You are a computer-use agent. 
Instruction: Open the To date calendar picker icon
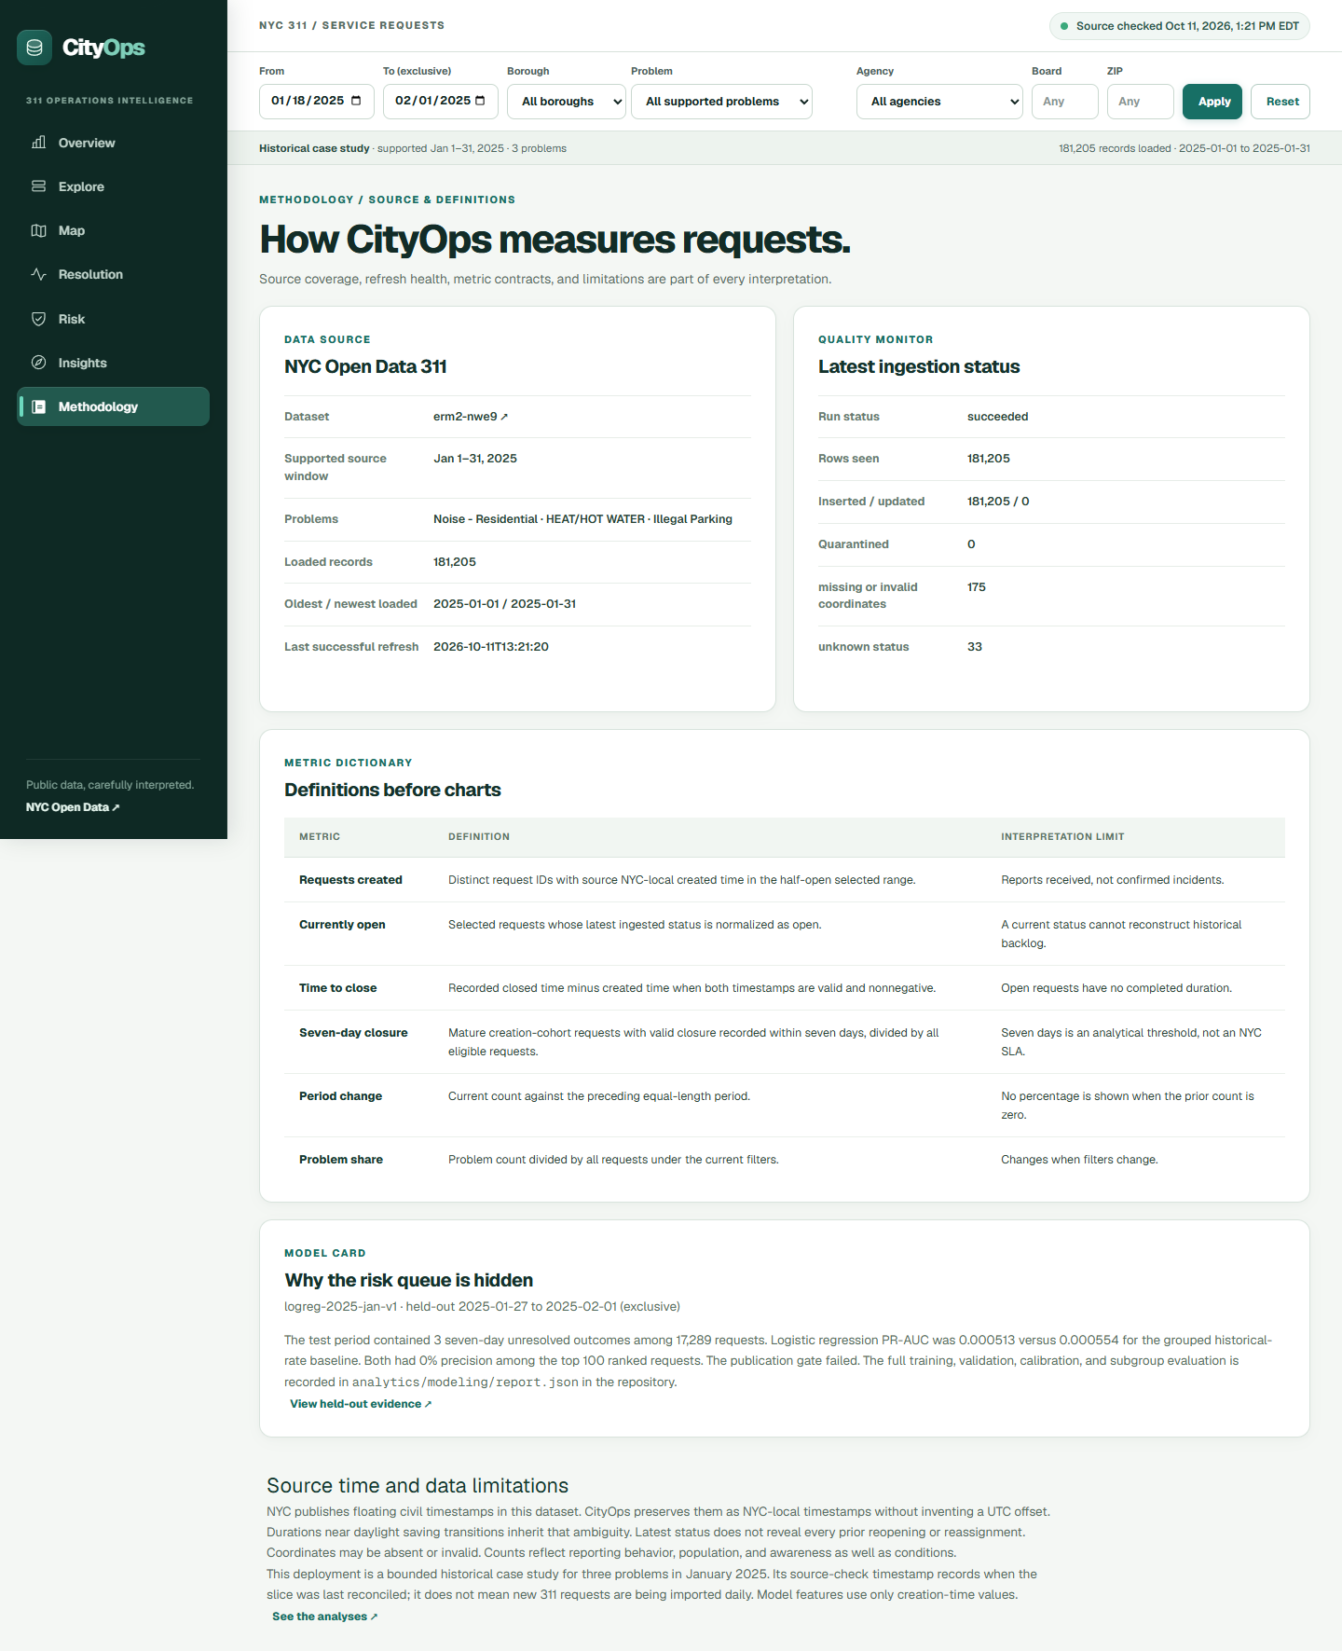pos(480,101)
